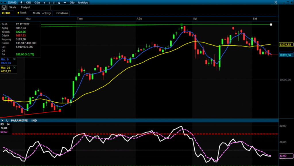Click the plus icon in top toolbar
This screenshot has width=294, height=166.
point(44,2)
